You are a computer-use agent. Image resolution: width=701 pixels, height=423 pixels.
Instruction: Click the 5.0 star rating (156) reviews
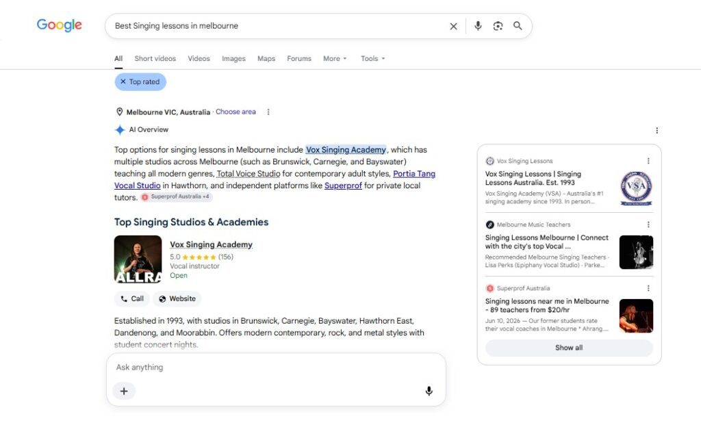202,257
